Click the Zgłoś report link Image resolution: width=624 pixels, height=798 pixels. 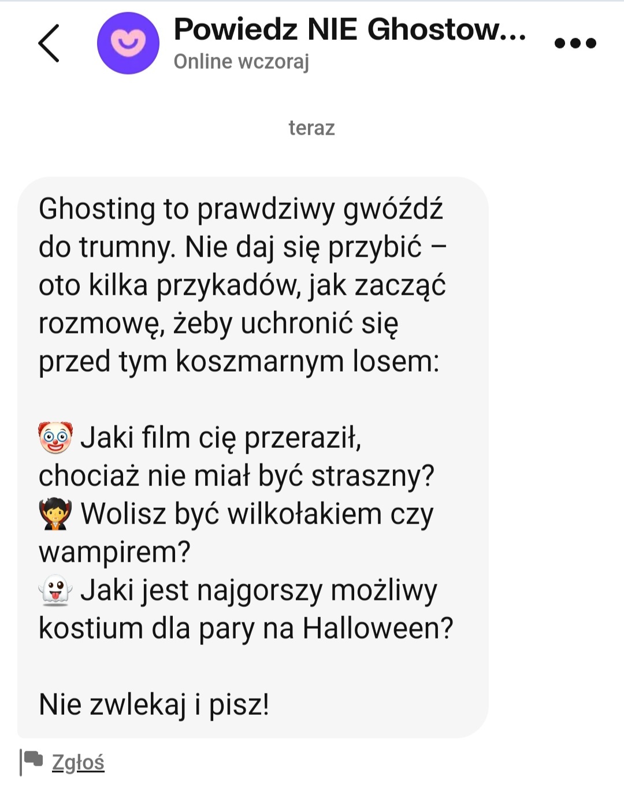[78, 762]
